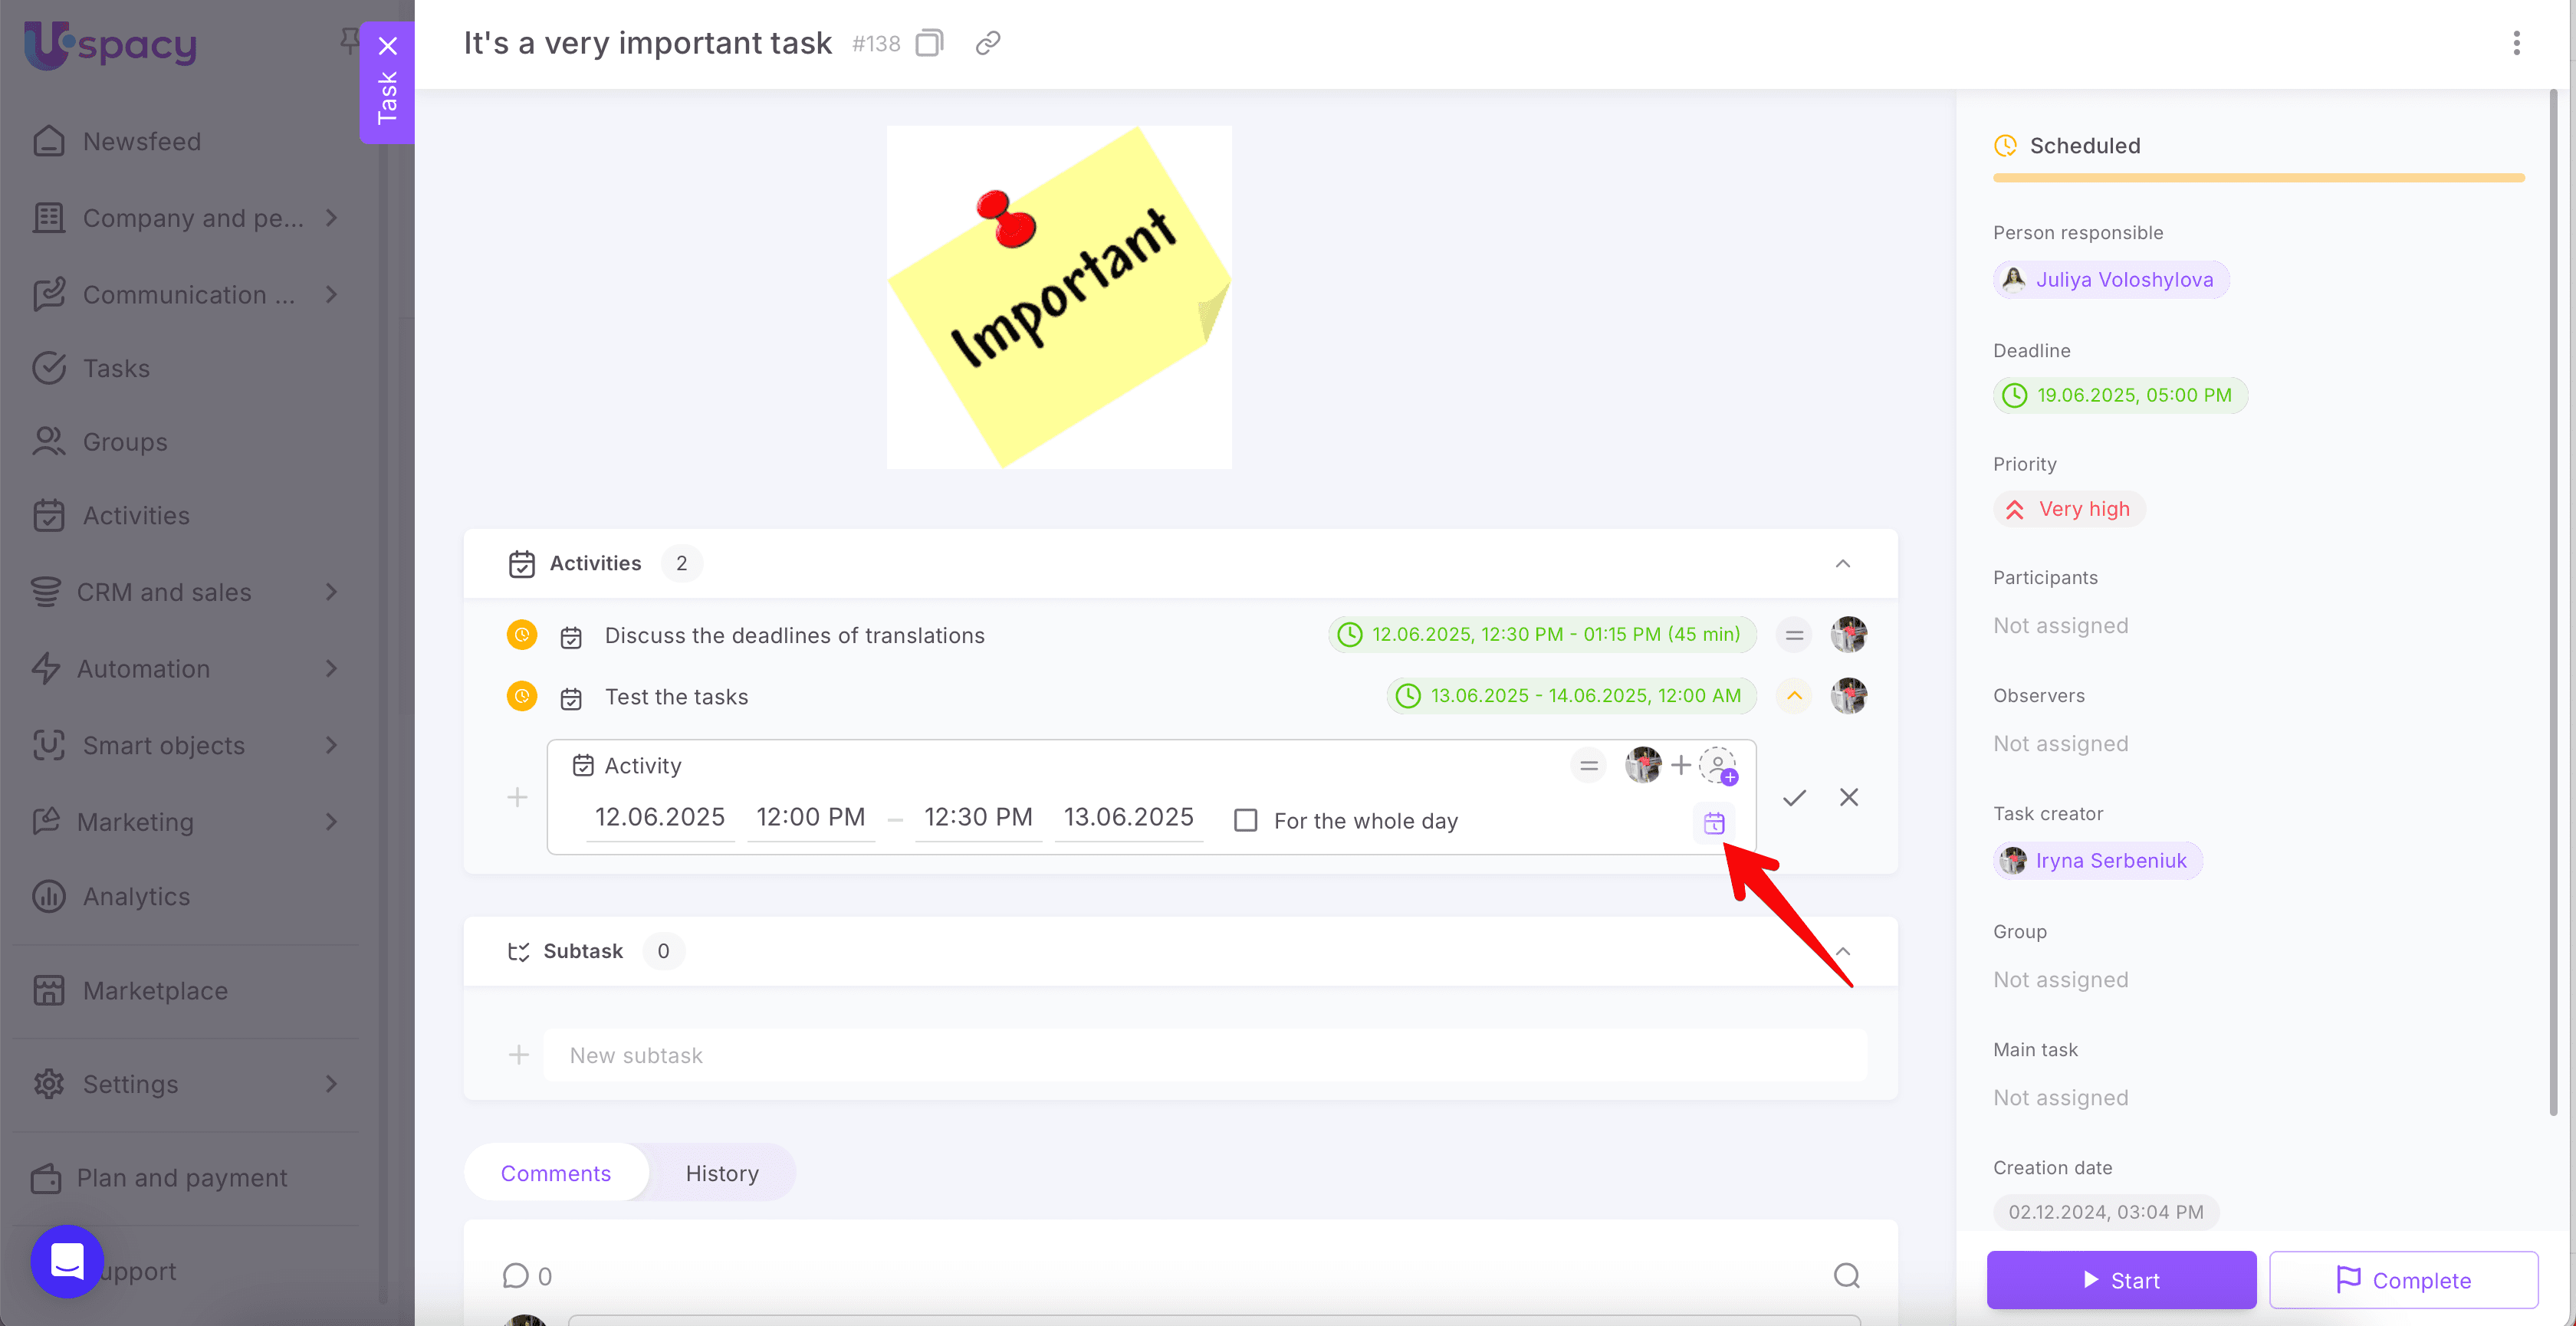2576x1326 pixels.
Task: Click the copy task icon beside #138
Action: (929, 43)
